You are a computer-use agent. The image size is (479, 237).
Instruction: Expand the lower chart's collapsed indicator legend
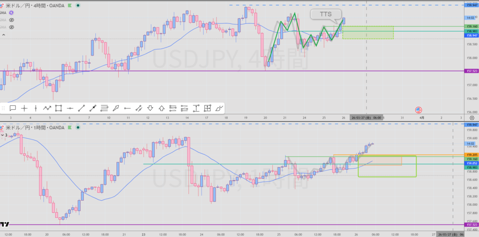coord(2,135)
